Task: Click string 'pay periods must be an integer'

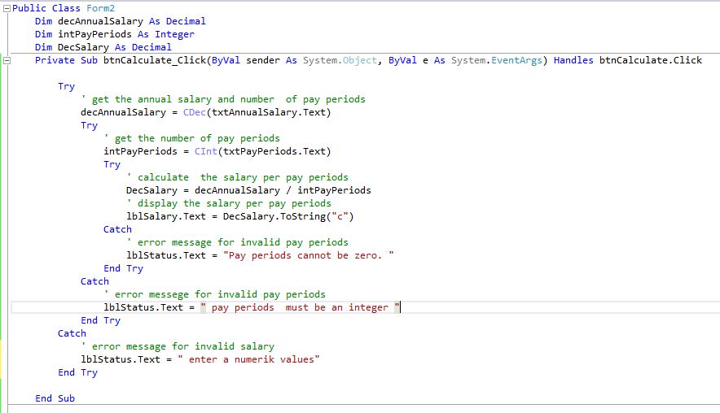Action: point(301,307)
